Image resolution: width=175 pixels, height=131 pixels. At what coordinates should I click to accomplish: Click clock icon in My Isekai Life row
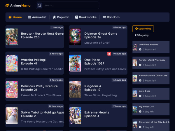(140, 111)
